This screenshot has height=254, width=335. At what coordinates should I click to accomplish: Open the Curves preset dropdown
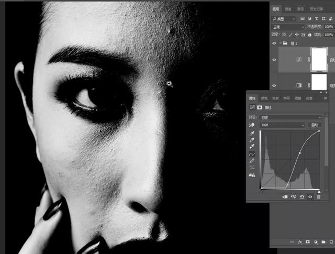click(291, 118)
